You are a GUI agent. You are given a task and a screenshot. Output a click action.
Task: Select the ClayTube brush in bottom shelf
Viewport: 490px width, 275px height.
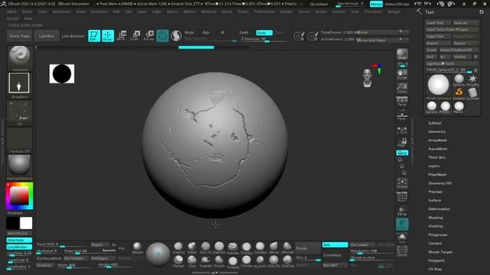[x=178, y=247]
